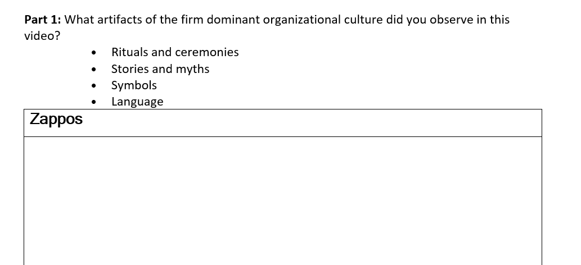The height and width of the screenshot is (265, 581).
Task: Click inside the empty answer table cell
Action: point(283,201)
